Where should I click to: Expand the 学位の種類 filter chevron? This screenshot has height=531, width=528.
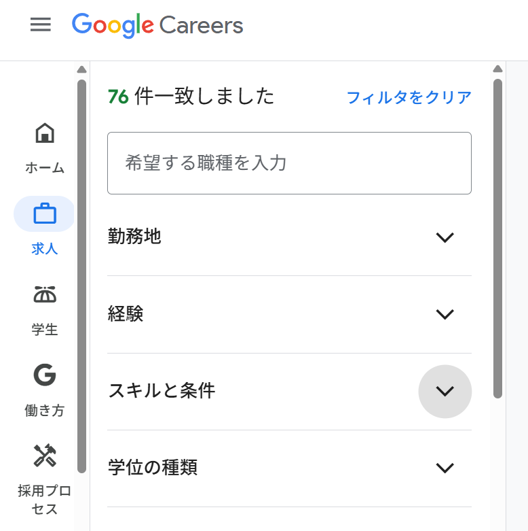click(x=445, y=468)
